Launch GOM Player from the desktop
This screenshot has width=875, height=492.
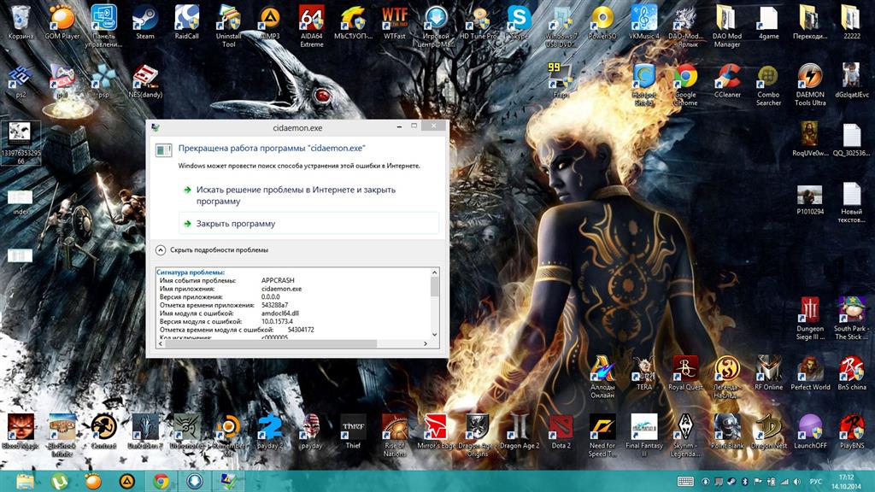[x=62, y=22]
